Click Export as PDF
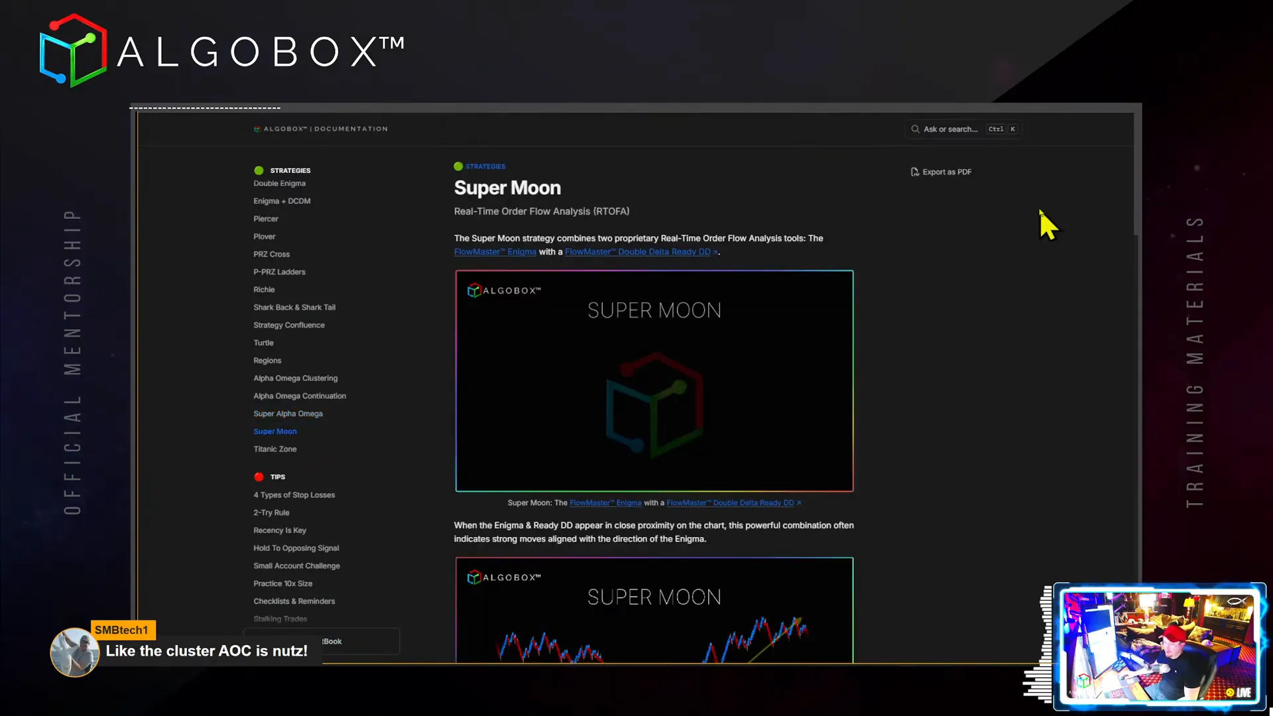Viewport: 1273px width, 716px height. [941, 172]
